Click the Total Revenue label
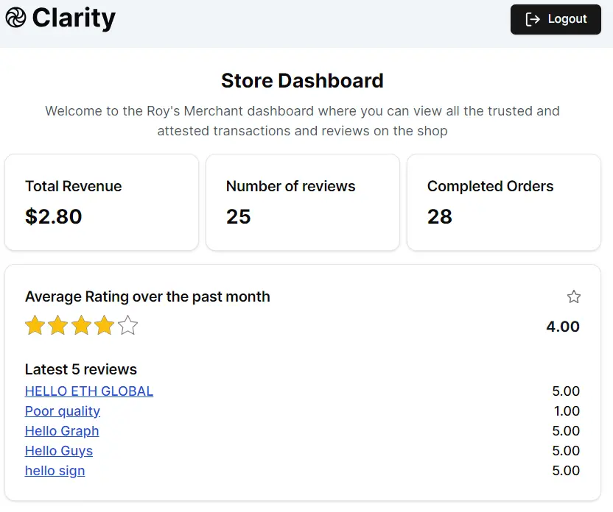The image size is (613, 512). coord(74,186)
